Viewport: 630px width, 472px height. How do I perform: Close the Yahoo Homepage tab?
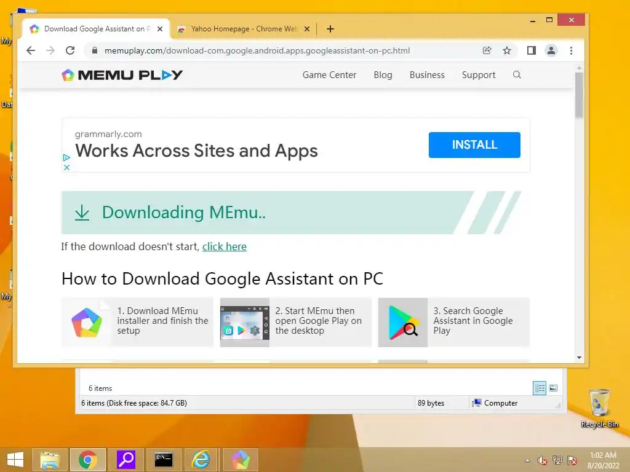click(307, 29)
